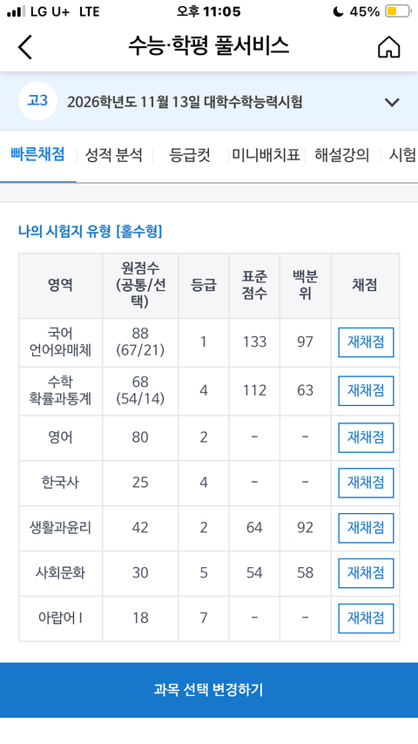Open the 미니배치표 tab

(x=266, y=155)
